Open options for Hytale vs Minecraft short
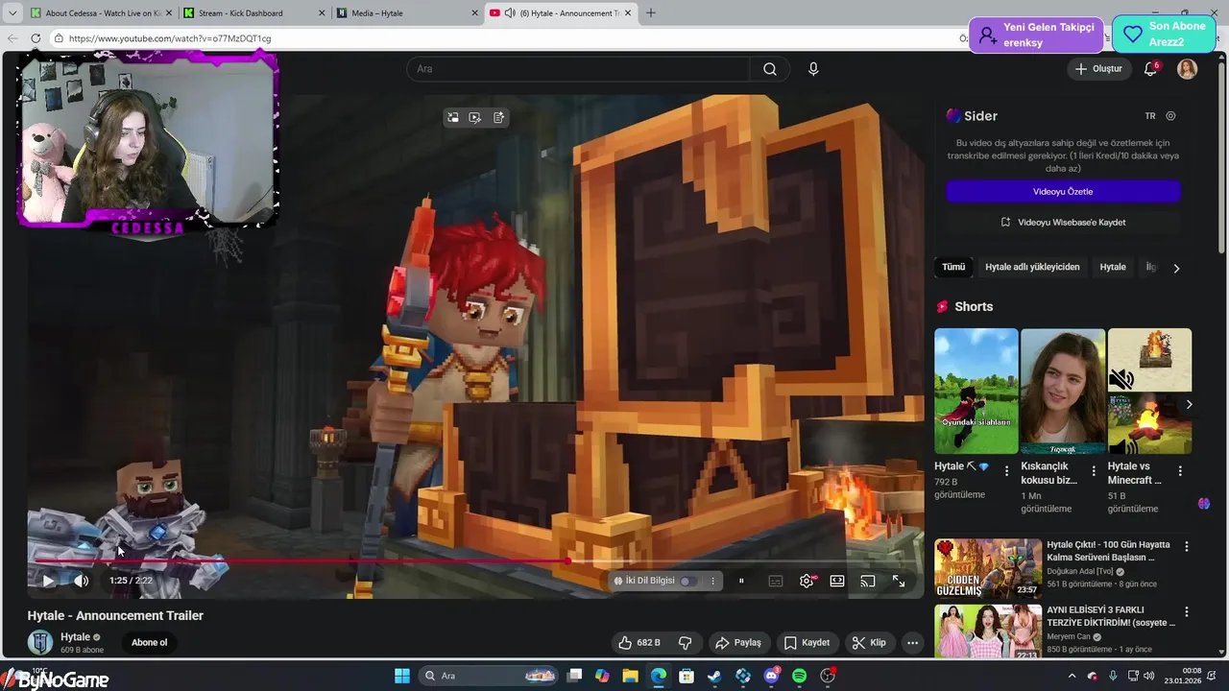1229x691 pixels. click(x=1180, y=471)
